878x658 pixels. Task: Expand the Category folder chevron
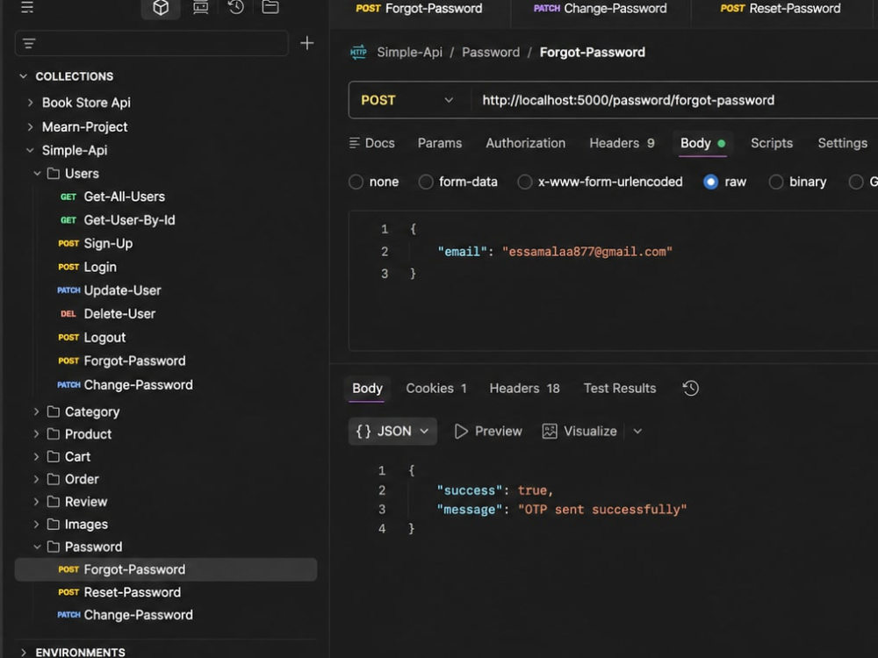(x=36, y=411)
